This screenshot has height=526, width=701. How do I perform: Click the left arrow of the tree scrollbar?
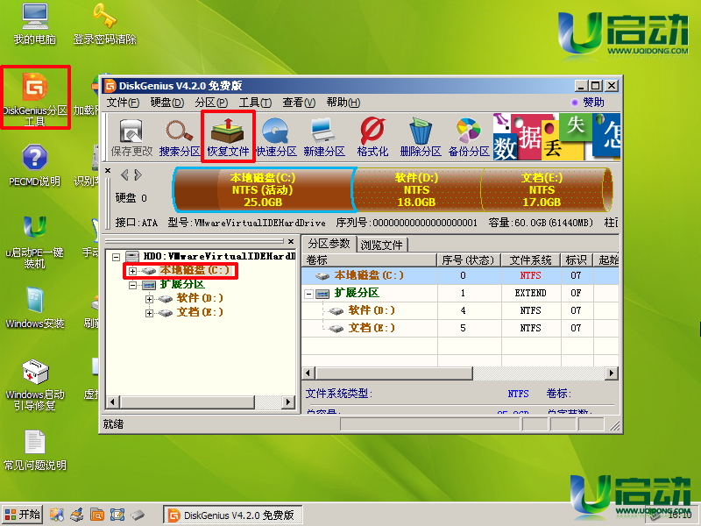point(112,402)
